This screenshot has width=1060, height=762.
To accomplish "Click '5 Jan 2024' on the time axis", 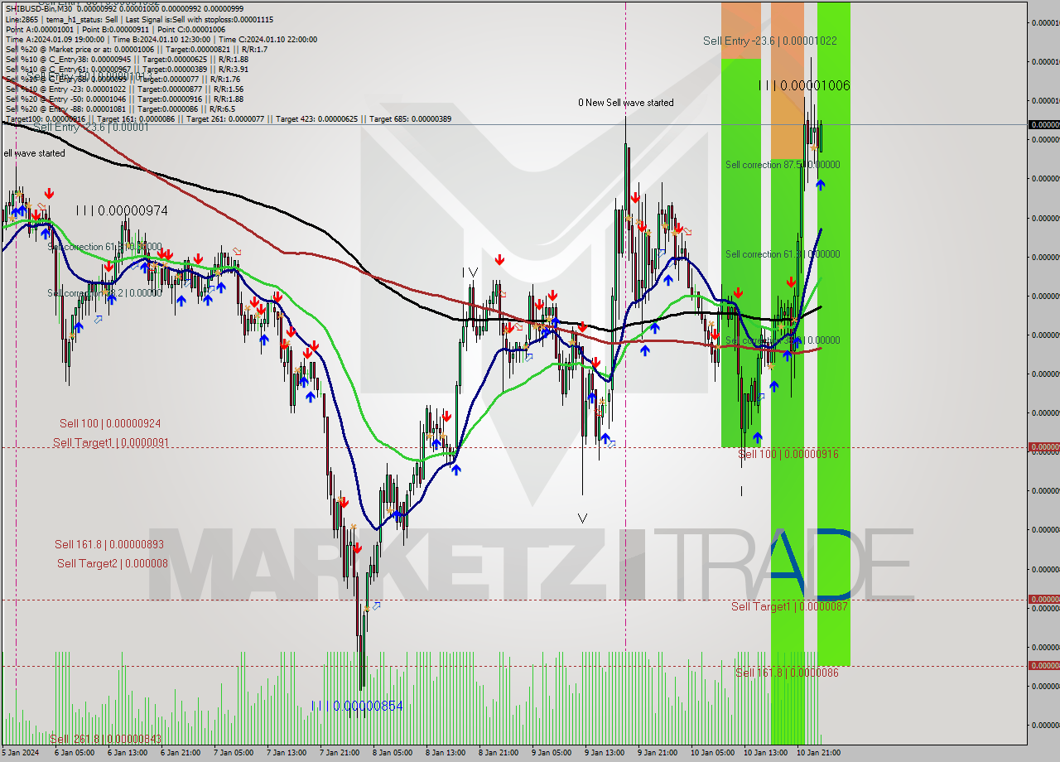I will 20,752.
